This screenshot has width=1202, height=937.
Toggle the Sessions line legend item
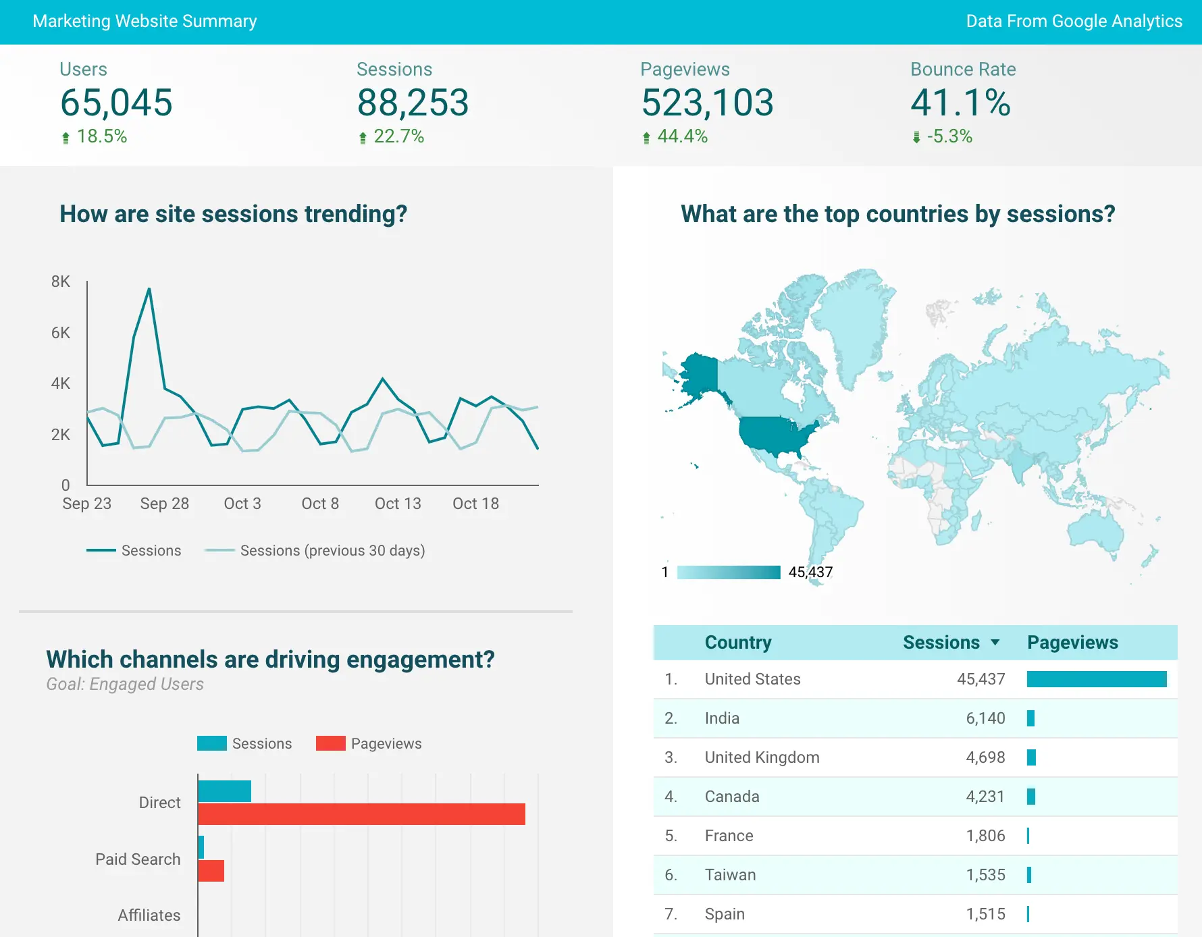[134, 551]
